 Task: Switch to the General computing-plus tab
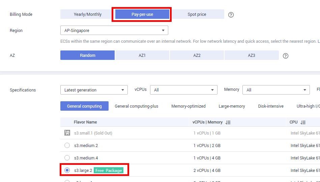click(x=136, y=106)
